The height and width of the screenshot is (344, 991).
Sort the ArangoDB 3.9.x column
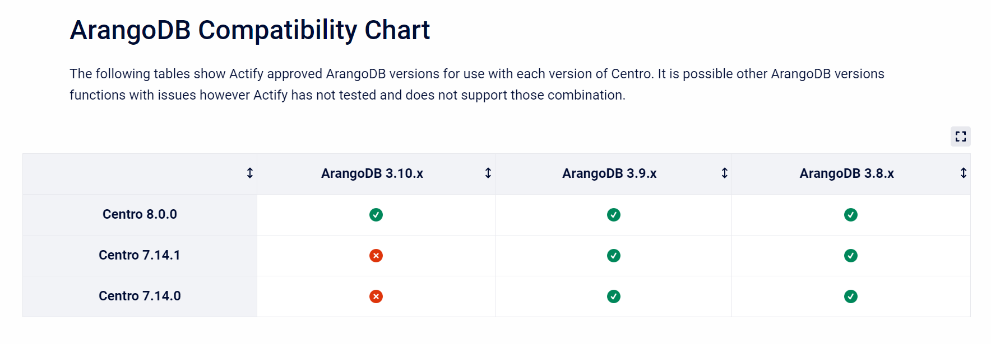tap(725, 173)
